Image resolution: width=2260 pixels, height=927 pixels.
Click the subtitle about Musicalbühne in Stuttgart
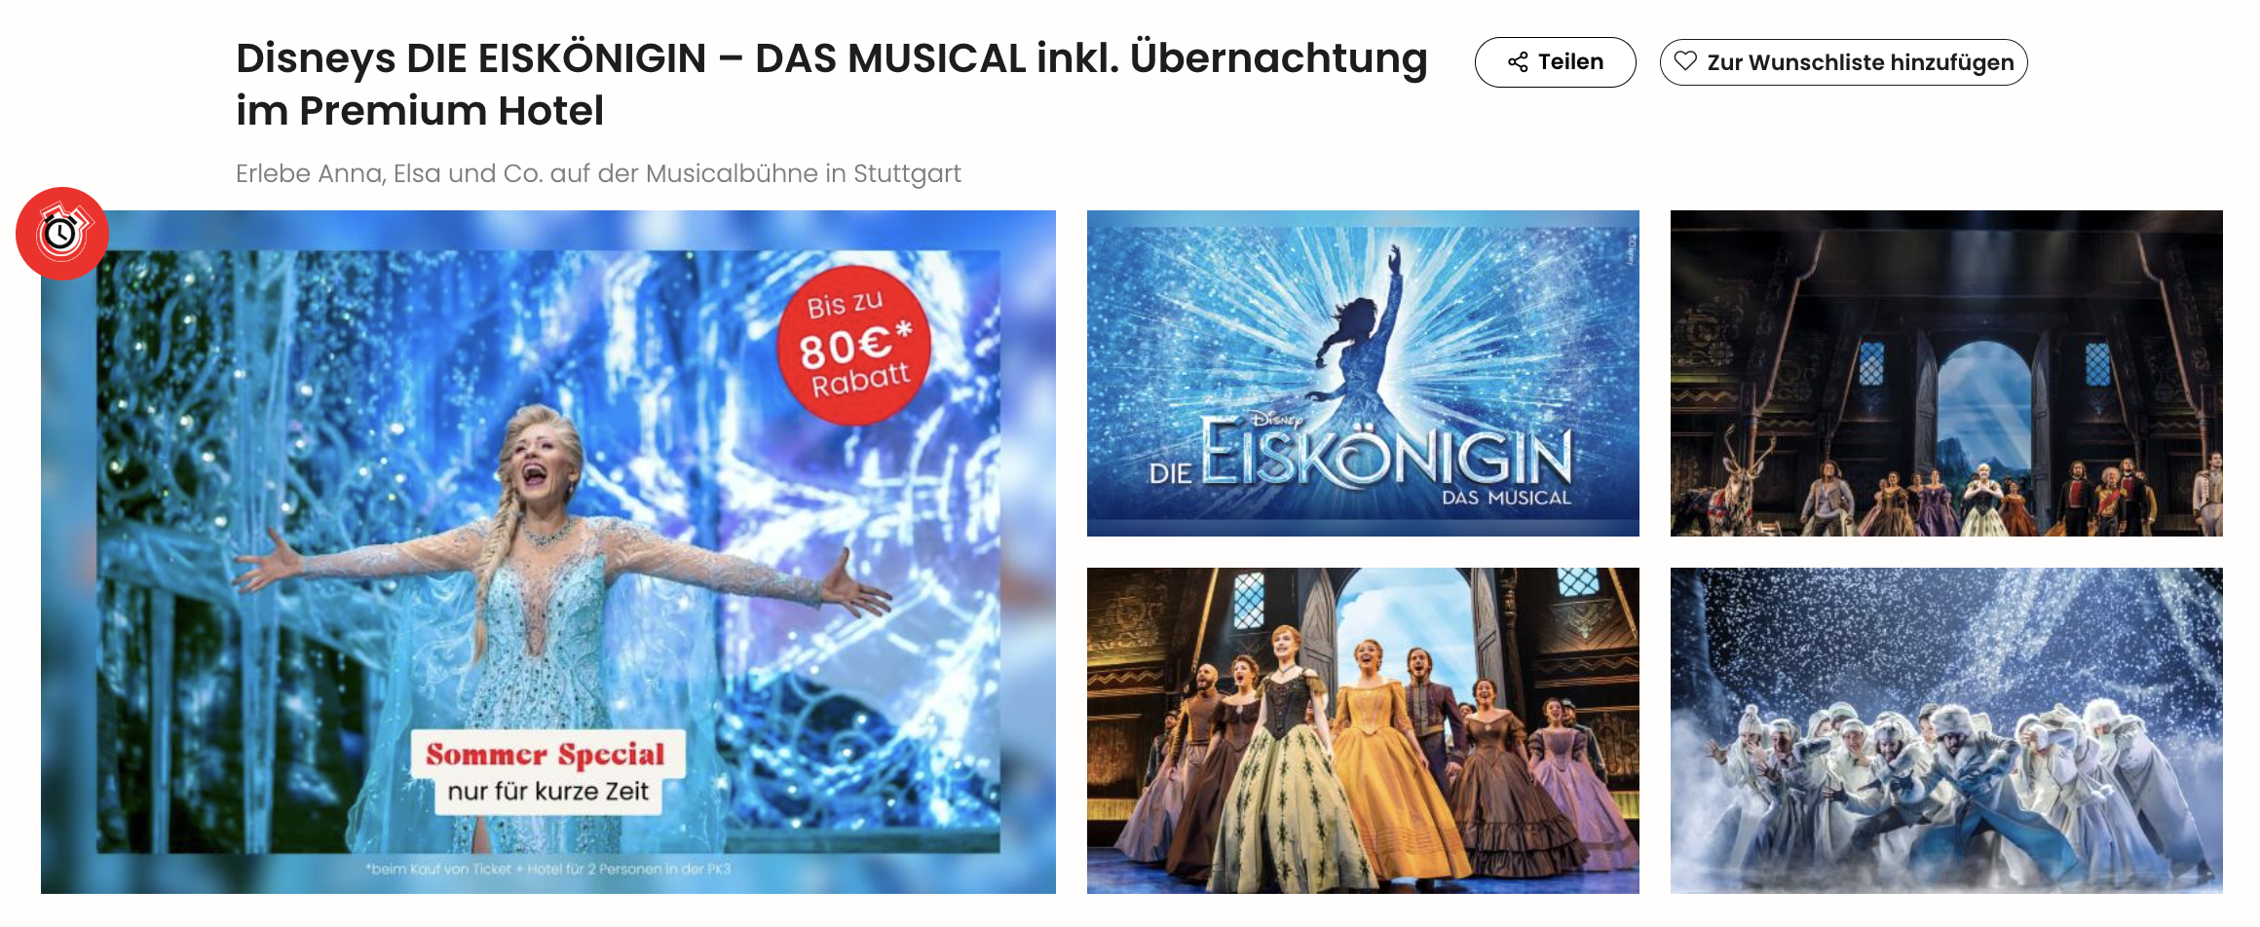coord(598,173)
